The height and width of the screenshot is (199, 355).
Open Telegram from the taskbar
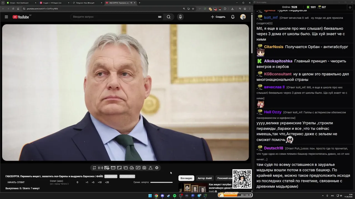click(199, 196)
